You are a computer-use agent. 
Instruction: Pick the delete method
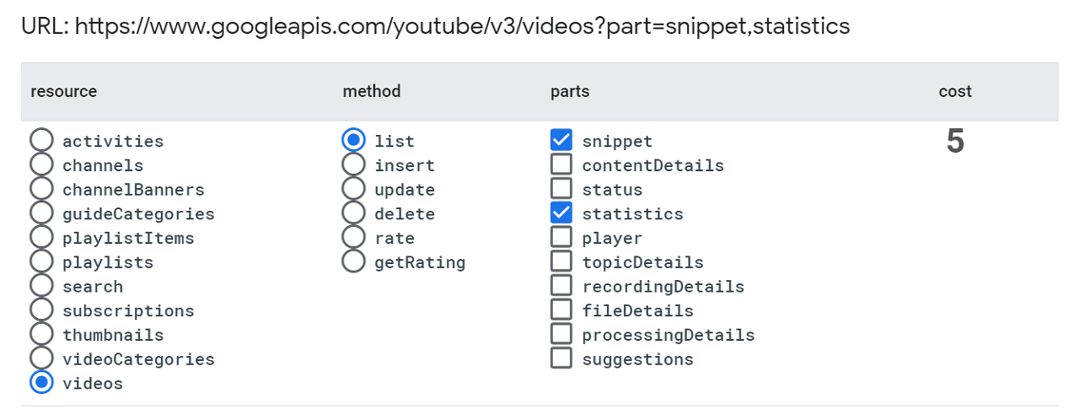pos(354,213)
